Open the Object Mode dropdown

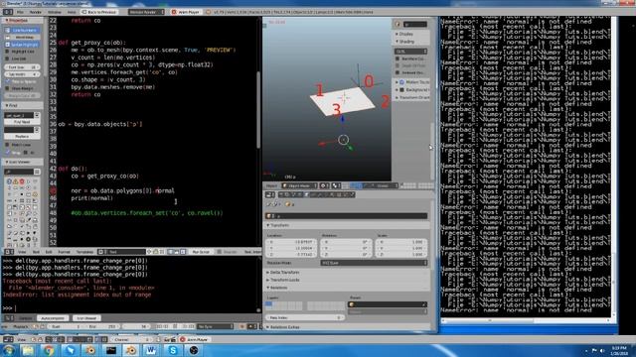(299, 185)
